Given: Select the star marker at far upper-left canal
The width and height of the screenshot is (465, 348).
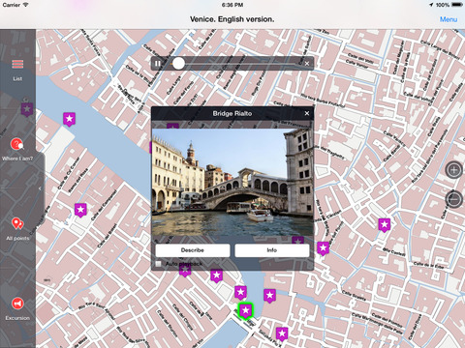Looking at the screenshot, I should 69,119.
